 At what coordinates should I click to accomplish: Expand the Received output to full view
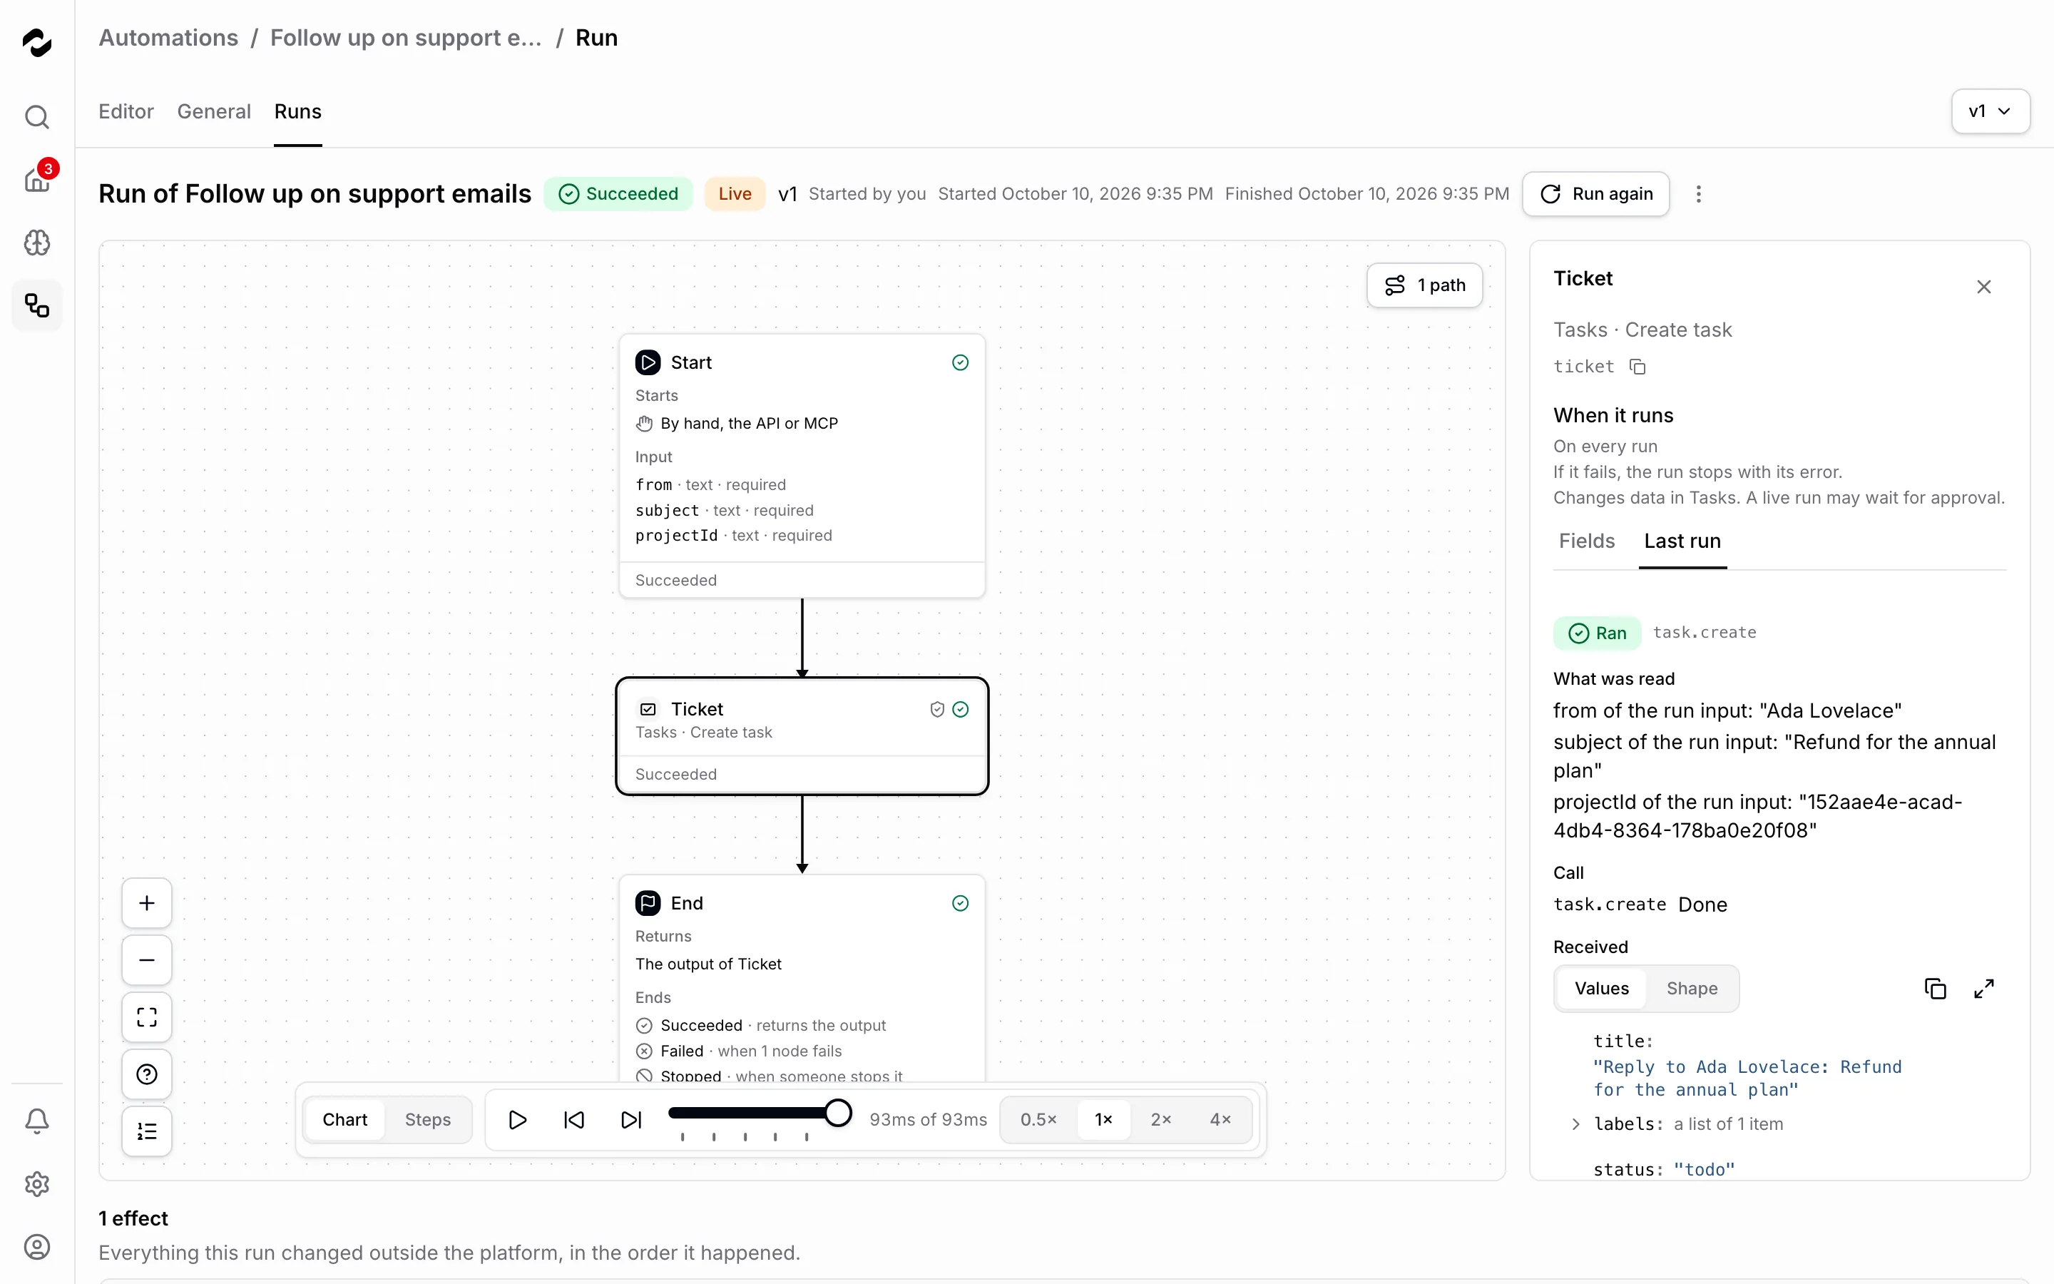[x=1983, y=989]
